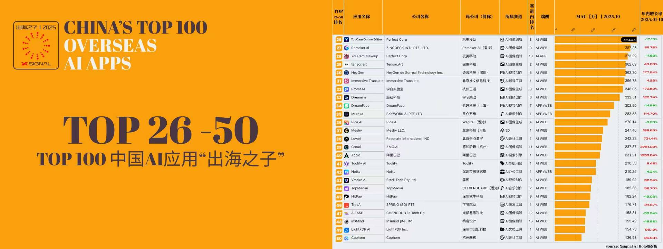Image resolution: width=663 pixels, height=249 pixels.
Task: Click the Accio app icon
Action: point(346,155)
